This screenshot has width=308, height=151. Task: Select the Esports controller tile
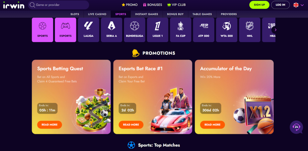pos(65,30)
